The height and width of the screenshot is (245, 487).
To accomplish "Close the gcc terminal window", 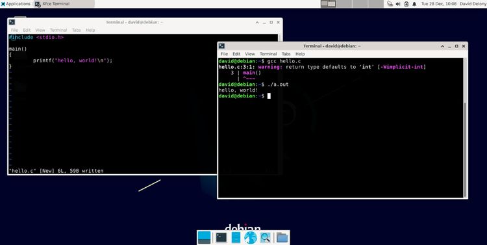I will [464, 46].
